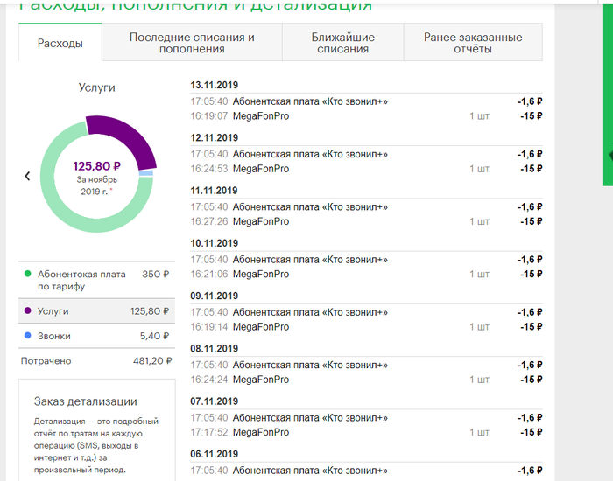
Task: Switch to the Расходы tab
Action: pos(60,43)
